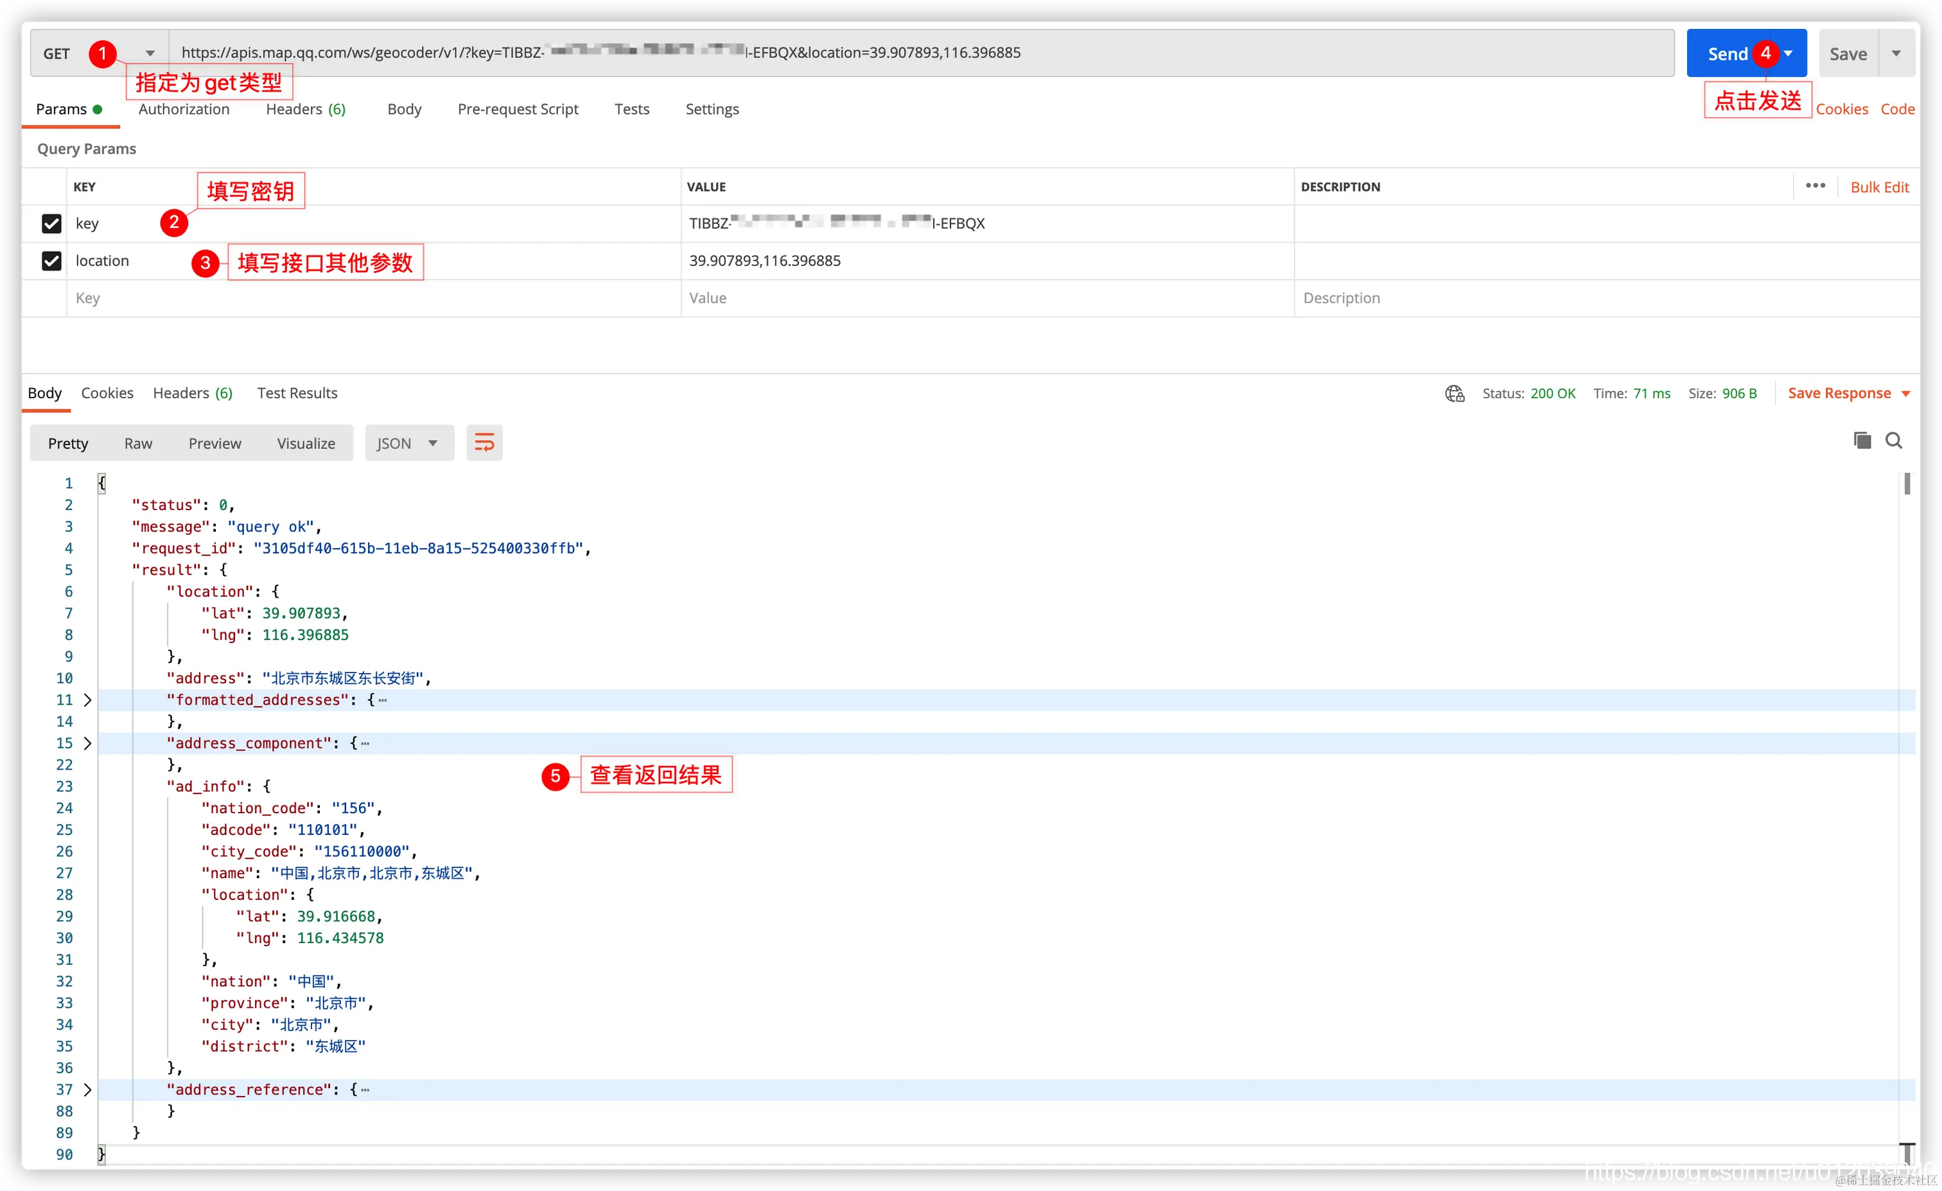Image resolution: width=1942 pixels, height=1191 pixels.
Task: Click the response body scrollbar
Action: [1907, 483]
